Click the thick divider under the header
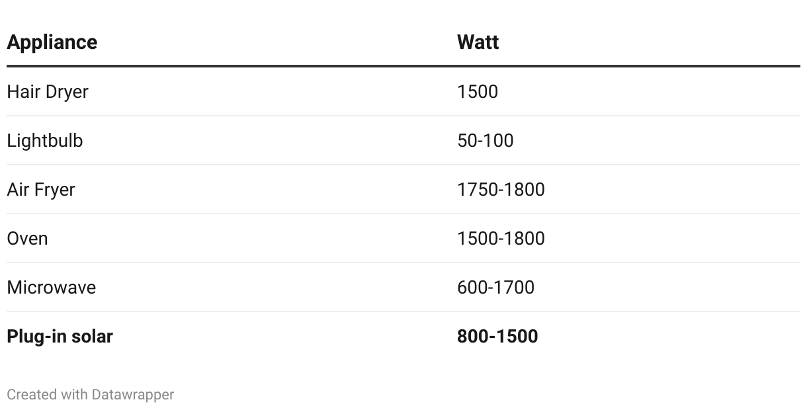Viewport: 807px width, 410px height. click(x=403, y=66)
